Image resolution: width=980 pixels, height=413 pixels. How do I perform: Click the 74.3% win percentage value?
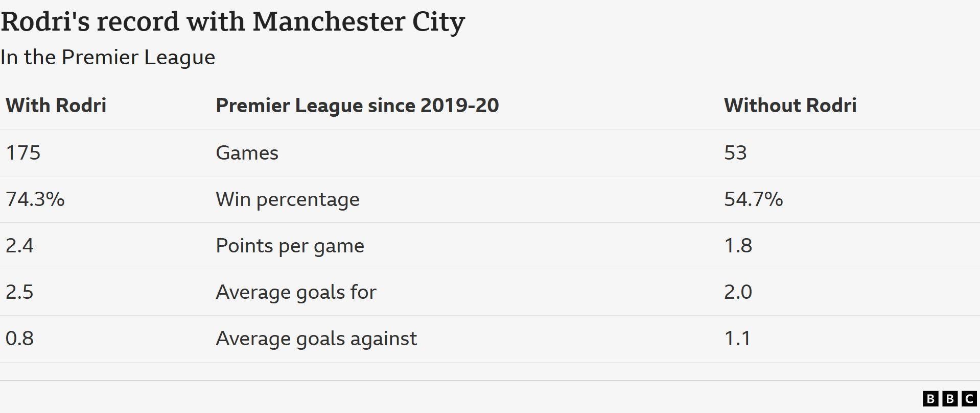click(35, 199)
